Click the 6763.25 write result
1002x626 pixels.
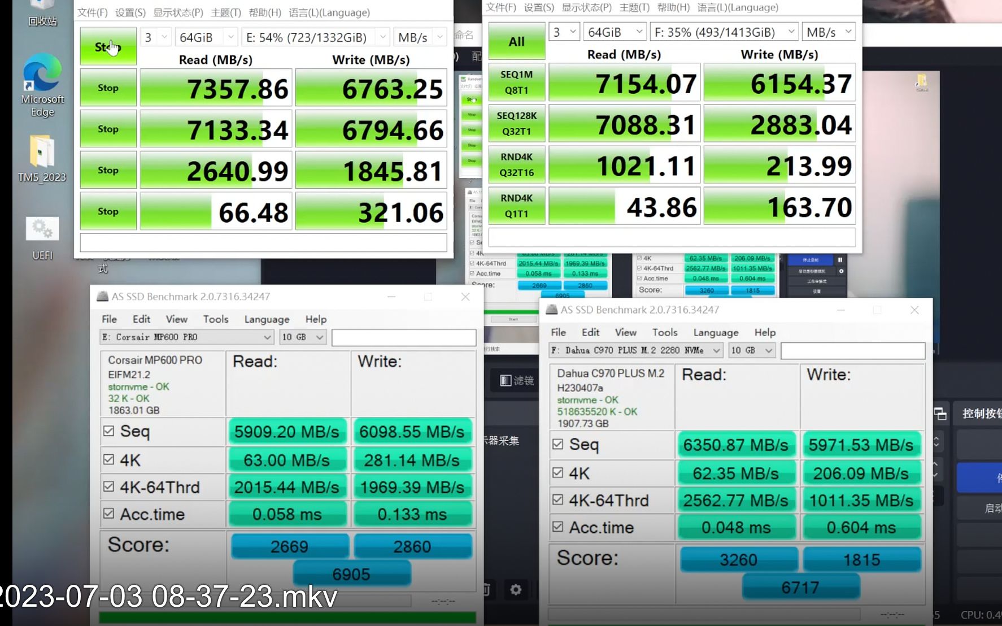[371, 88]
